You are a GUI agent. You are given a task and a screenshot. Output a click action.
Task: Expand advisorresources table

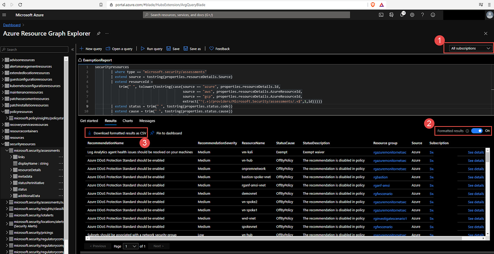coord(3,60)
